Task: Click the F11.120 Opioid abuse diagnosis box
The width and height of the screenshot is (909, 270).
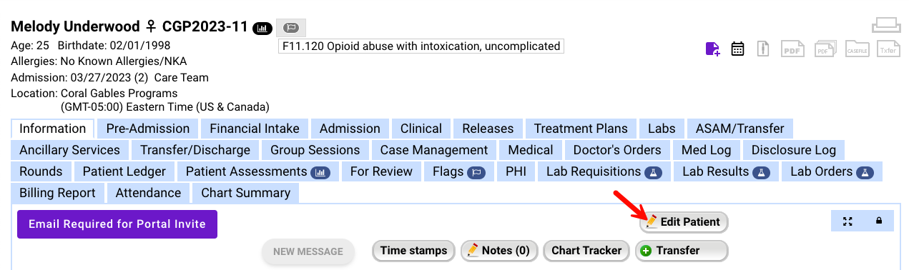Action: pyautogui.click(x=421, y=46)
